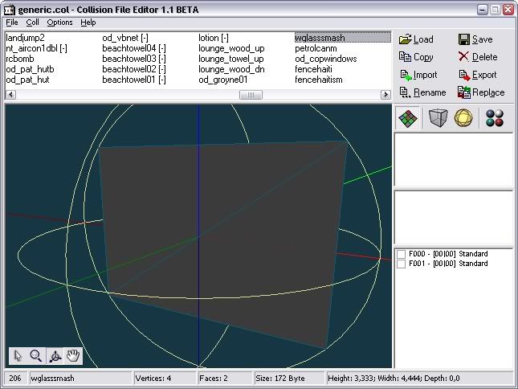
Task: Select rcbomb in the list
Action: point(20,59)
